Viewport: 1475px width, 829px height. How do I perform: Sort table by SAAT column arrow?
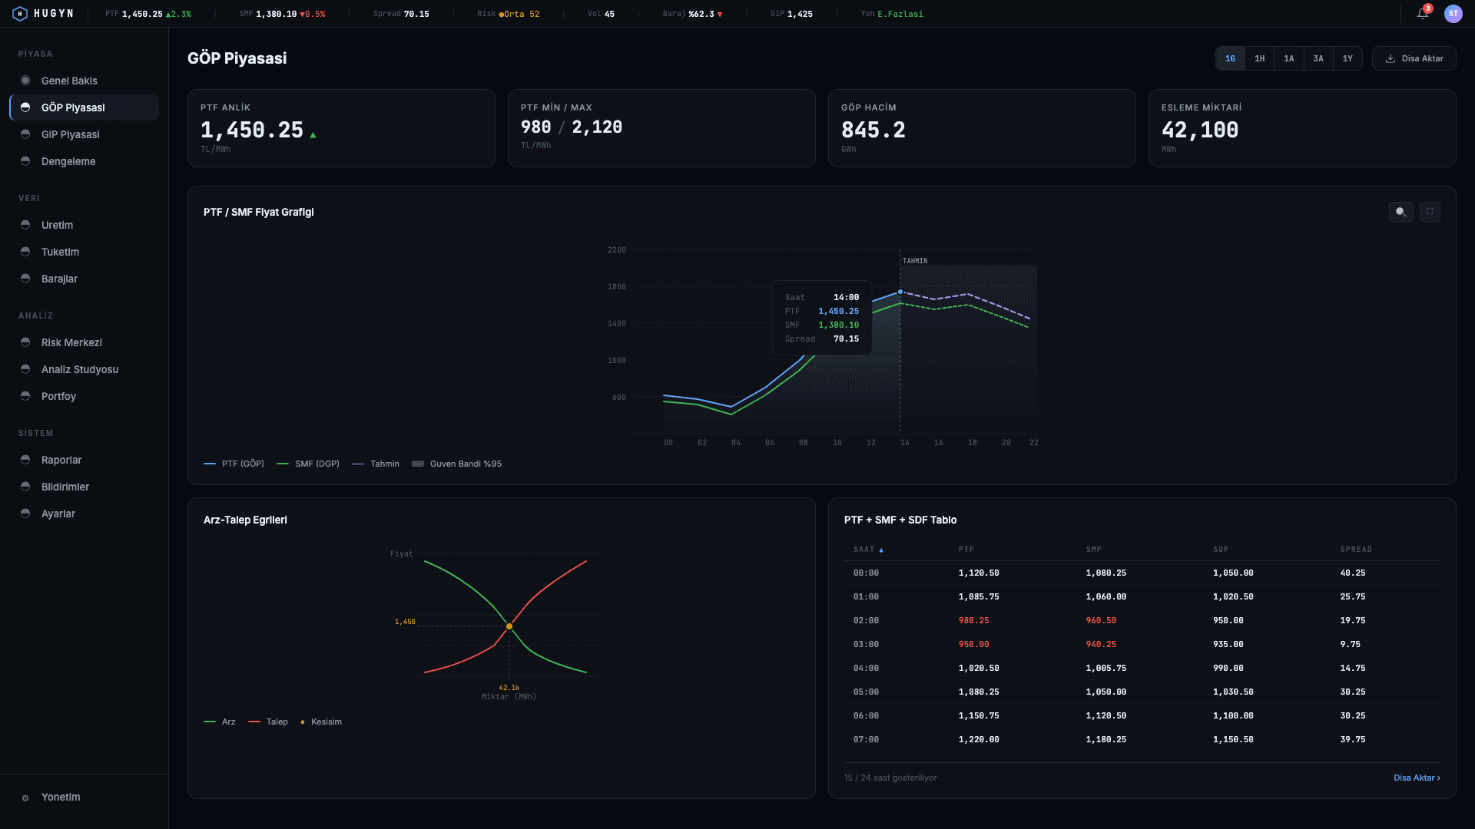click(881, 550)
